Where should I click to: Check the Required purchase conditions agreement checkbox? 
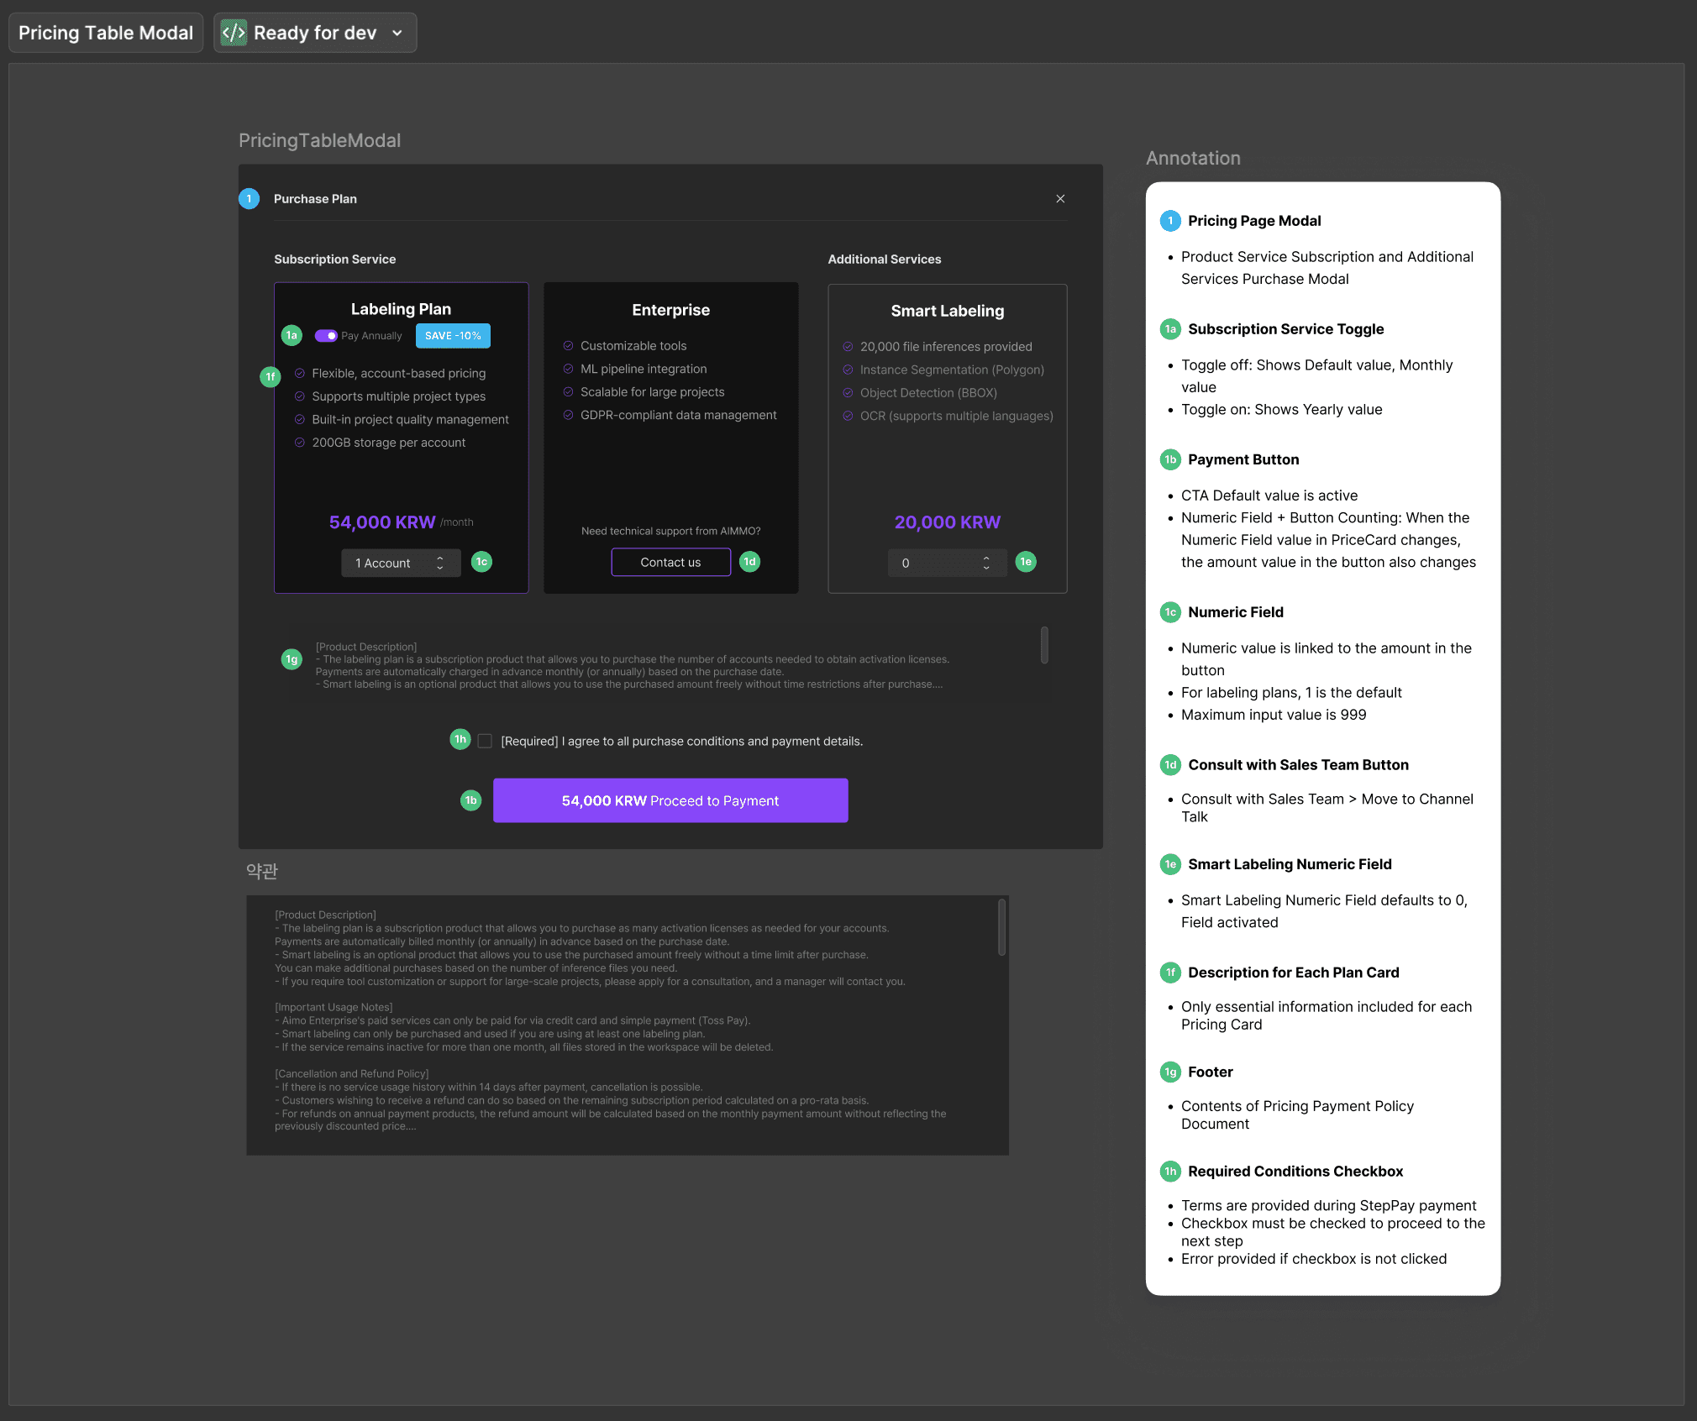485,741
